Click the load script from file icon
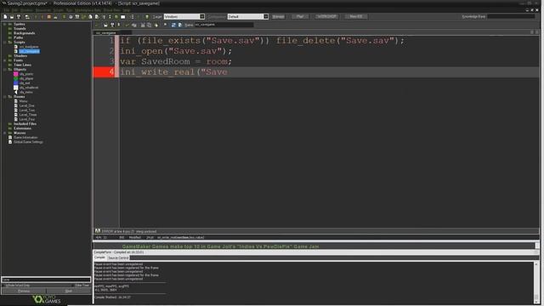Image resolution: width=544 pixels, height=306 pixels. coord(105,25)
